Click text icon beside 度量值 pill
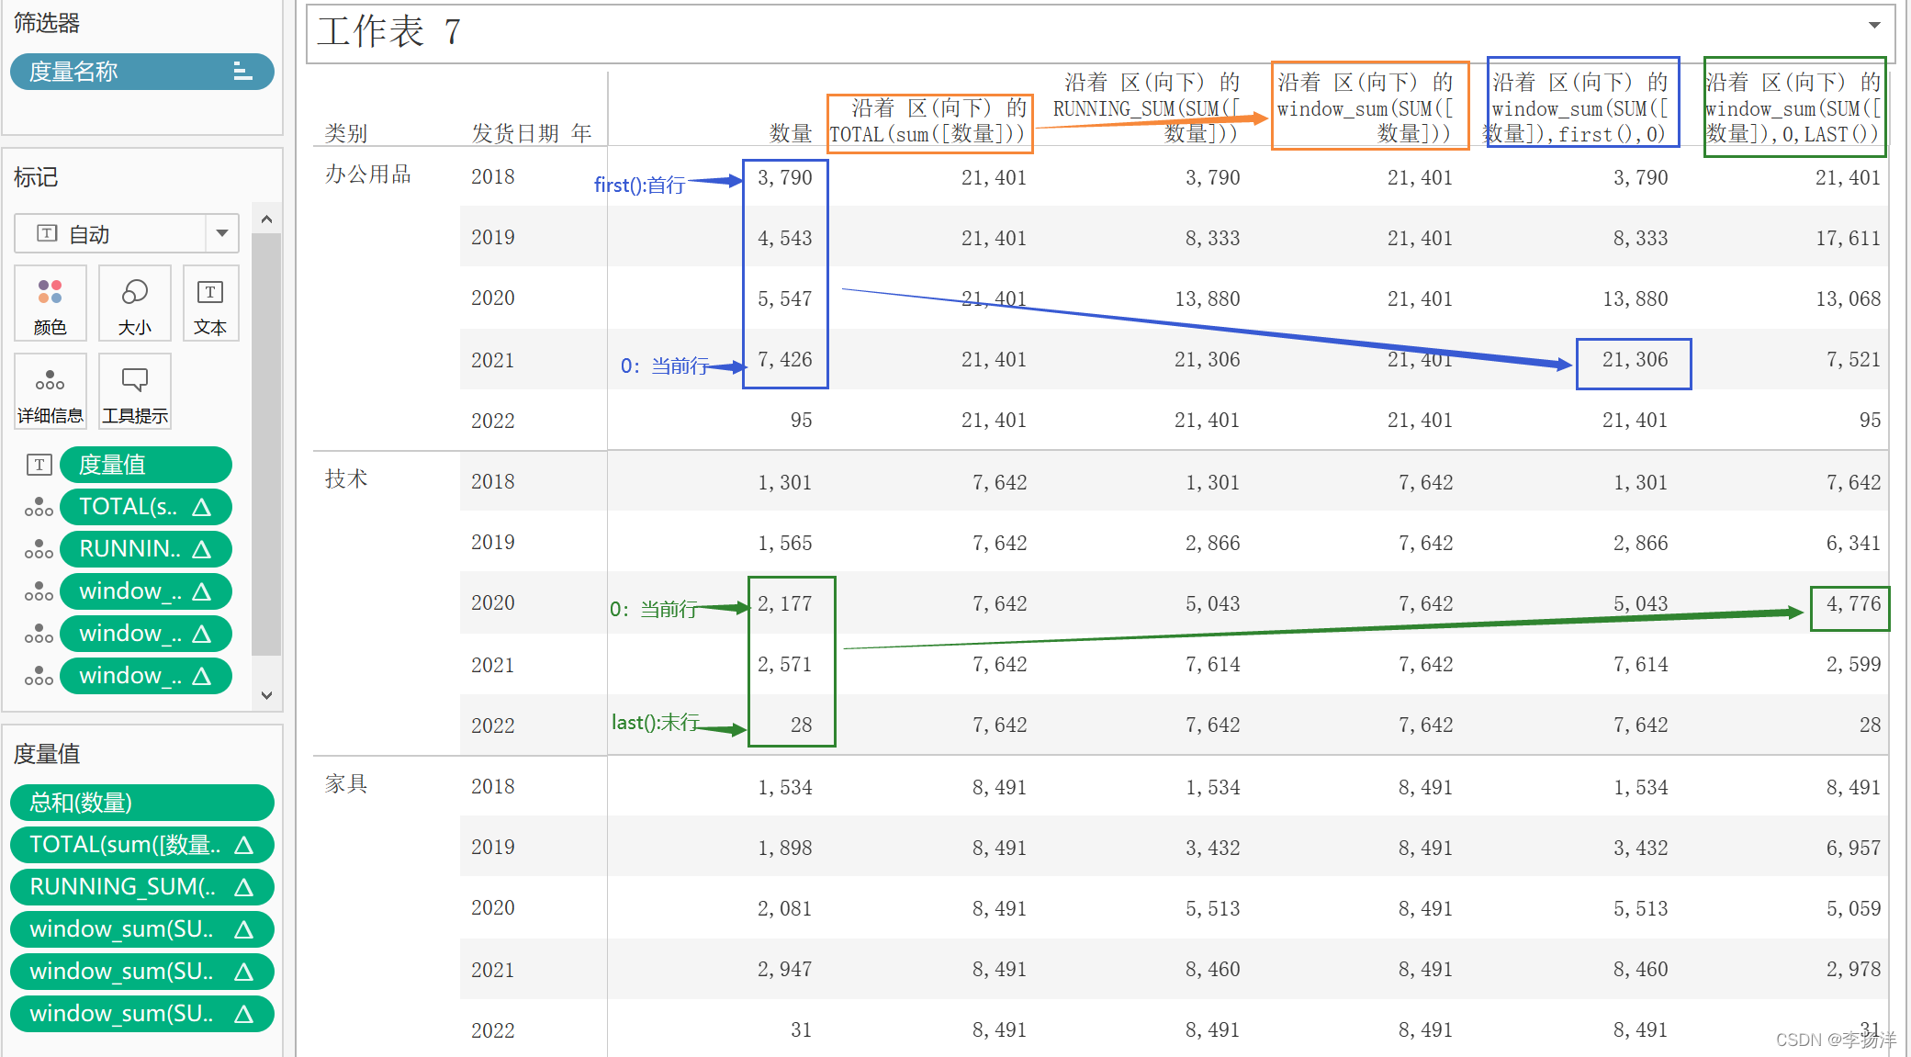 pyautogui.click(x=39, y=465)
